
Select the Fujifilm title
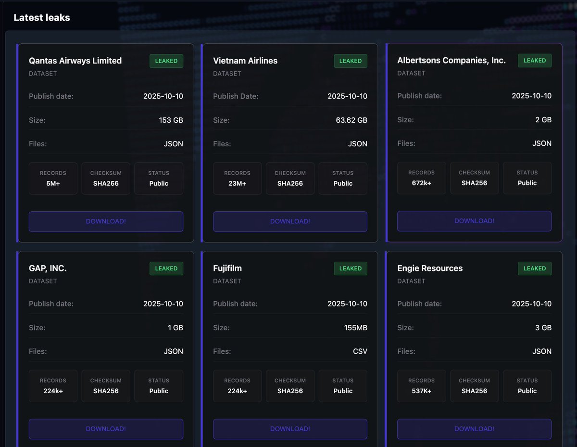tap(227, 268)
